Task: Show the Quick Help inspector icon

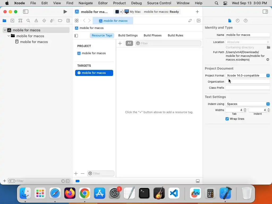Action: point(245,21)
